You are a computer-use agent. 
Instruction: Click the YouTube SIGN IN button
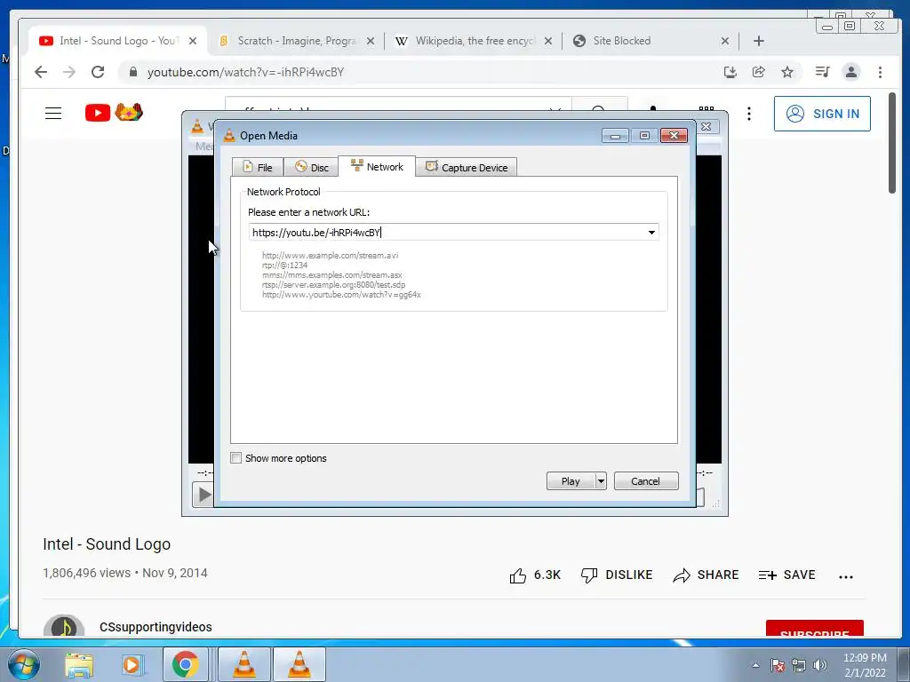(x=822, y=114)
